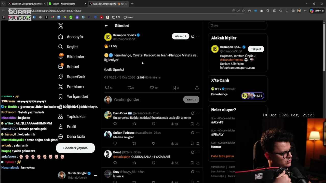Open new browser tab
Viewport: 326px width, 183px height.
coord(132,4)
